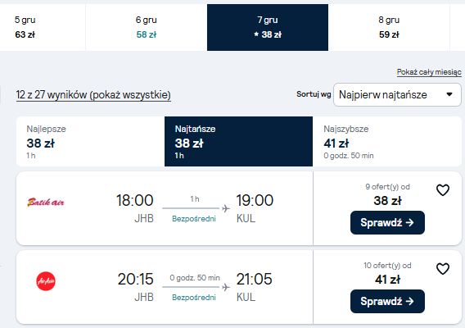Favorite the AirAsia flight via its heart icon
This screenshot has width=465, height=328.
(x=443, y=269)
